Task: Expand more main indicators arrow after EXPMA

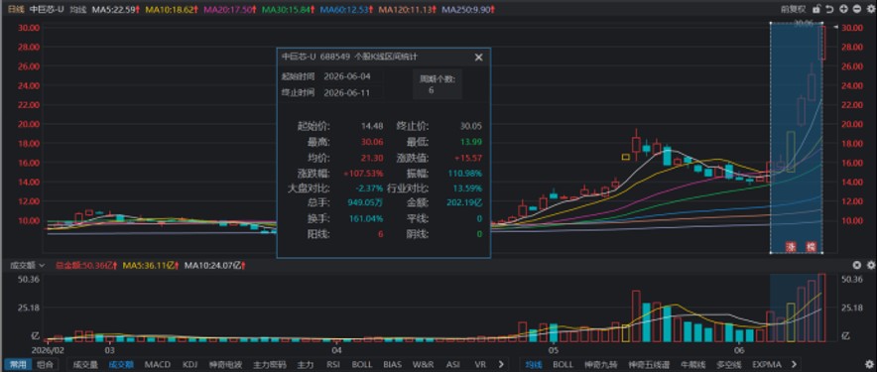Action: point(796,365)
